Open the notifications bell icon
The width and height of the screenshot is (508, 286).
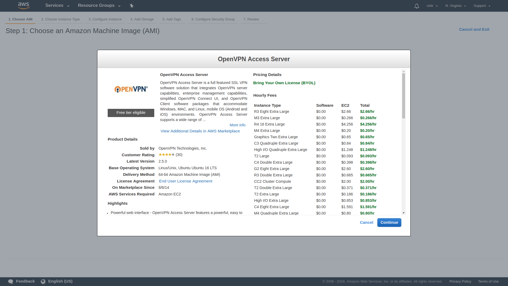416,6
